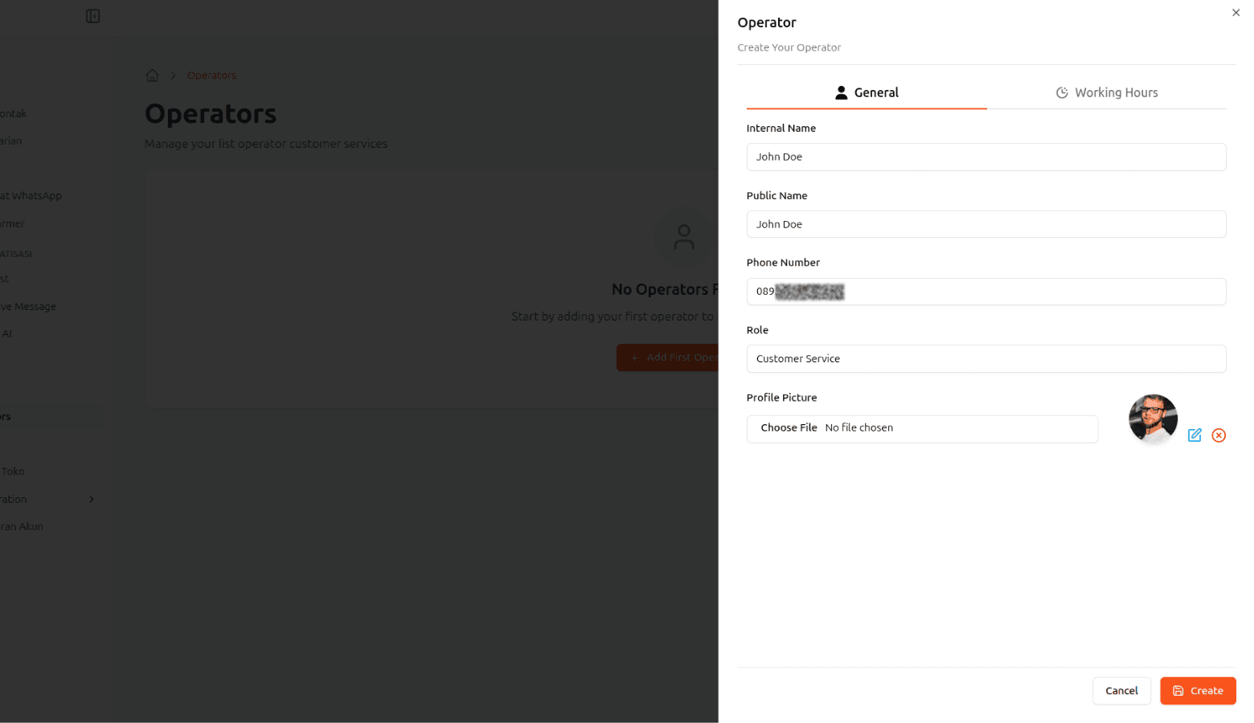Select the Role field showing Customer Service
This screenshot has height=723, width=1254.
[x=986, y=359]
